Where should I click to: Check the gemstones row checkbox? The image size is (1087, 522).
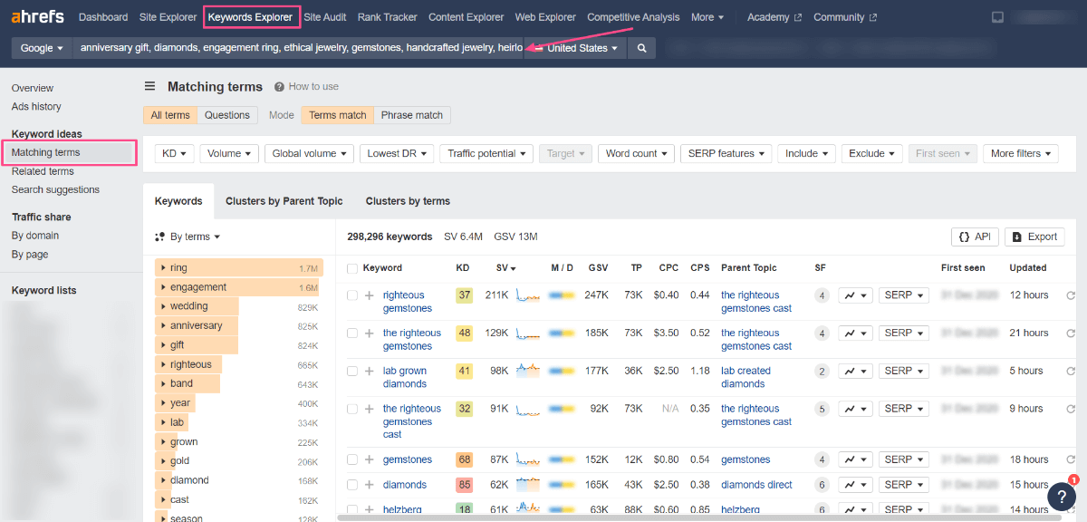[352, 459]
